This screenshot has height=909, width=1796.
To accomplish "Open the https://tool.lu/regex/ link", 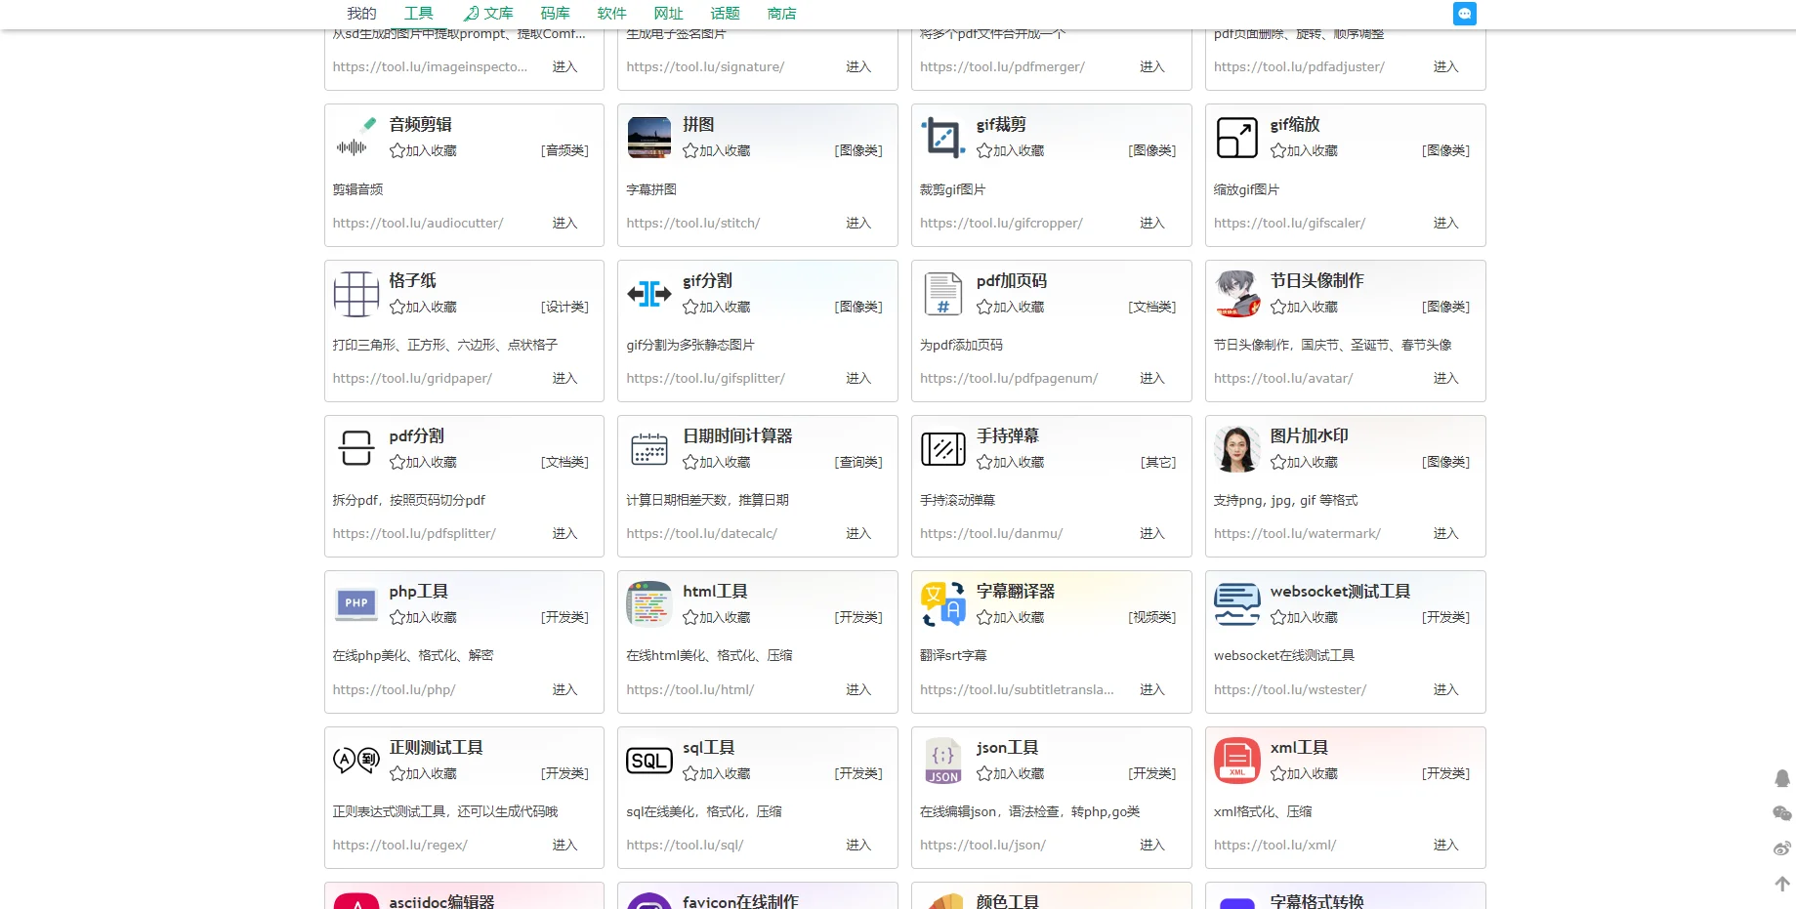I will point(400,845).
